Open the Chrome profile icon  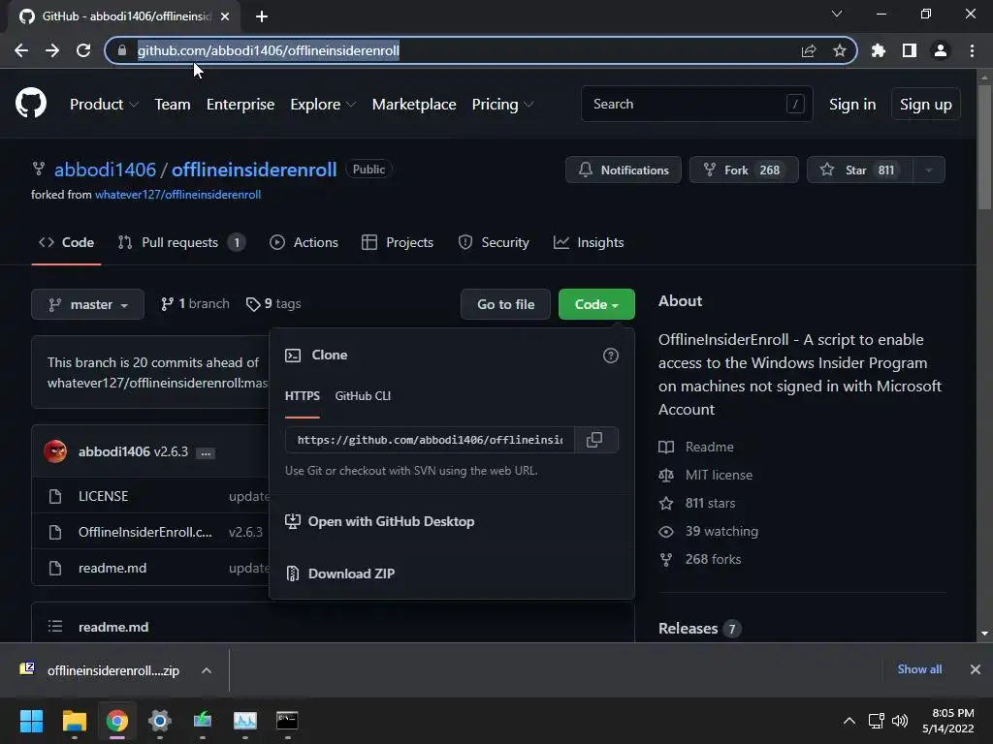941,50
